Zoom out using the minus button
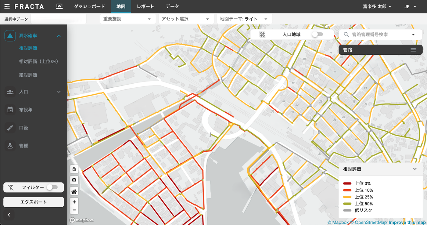 74,210
